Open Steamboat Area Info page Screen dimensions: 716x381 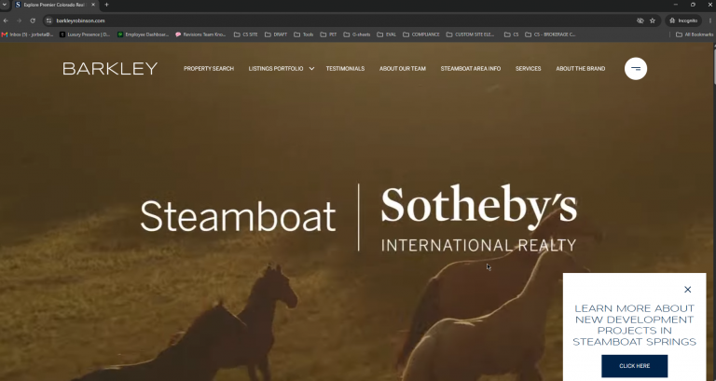pos(471,68)
